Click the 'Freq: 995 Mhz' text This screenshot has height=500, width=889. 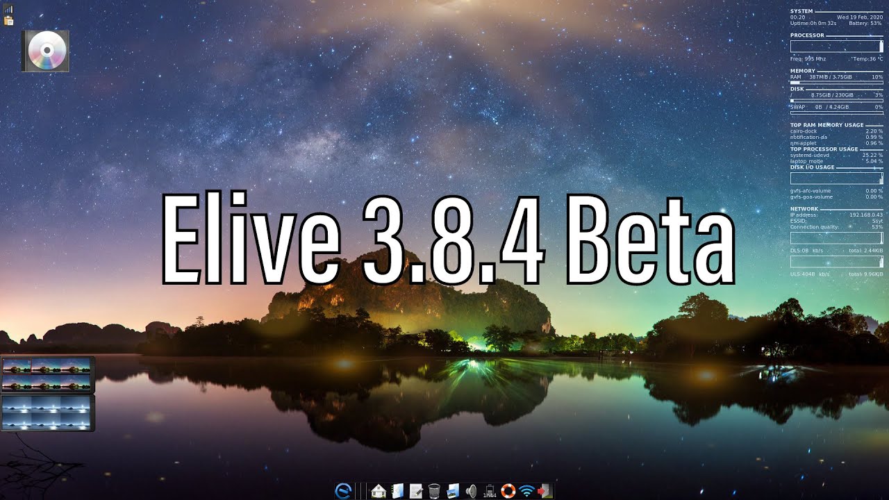[x=808, y=59]
